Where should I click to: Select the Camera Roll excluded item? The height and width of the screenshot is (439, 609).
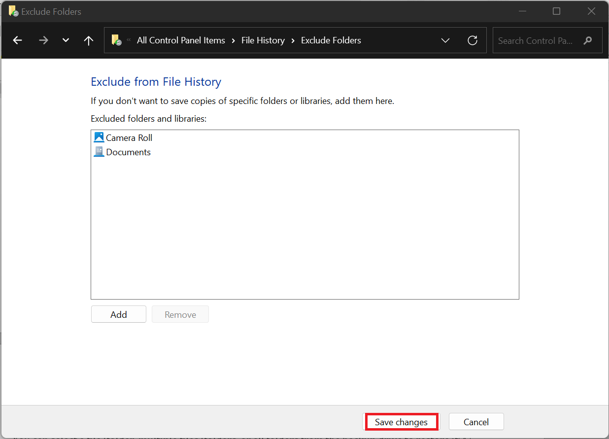[123, 137]
